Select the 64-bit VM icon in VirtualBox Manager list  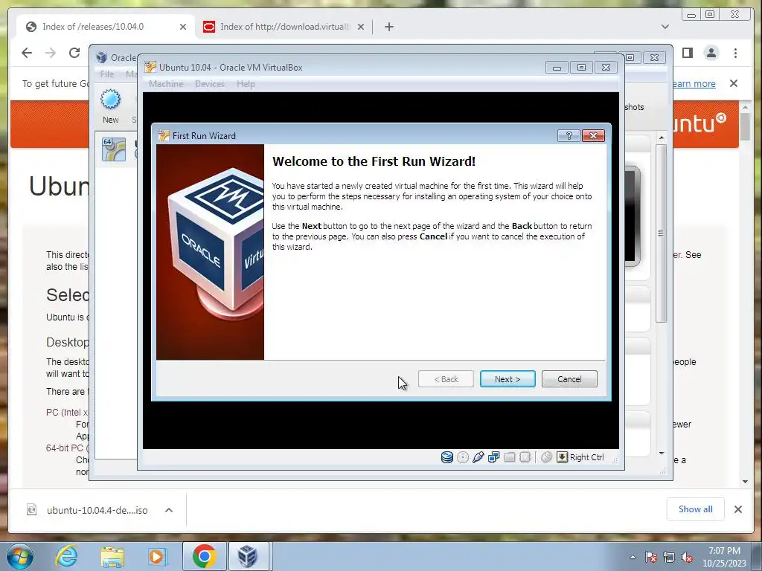pos(114,149)
